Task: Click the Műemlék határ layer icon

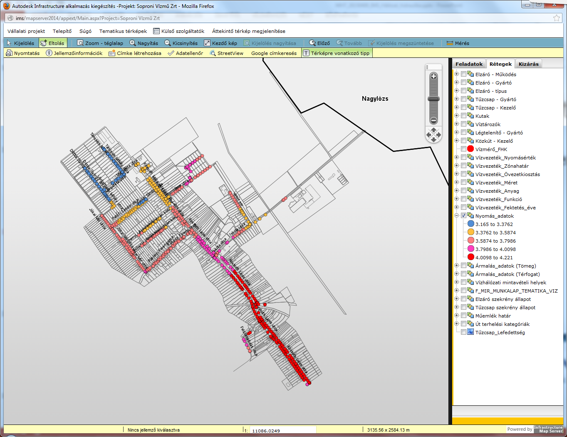Action: tap(470, 315)
